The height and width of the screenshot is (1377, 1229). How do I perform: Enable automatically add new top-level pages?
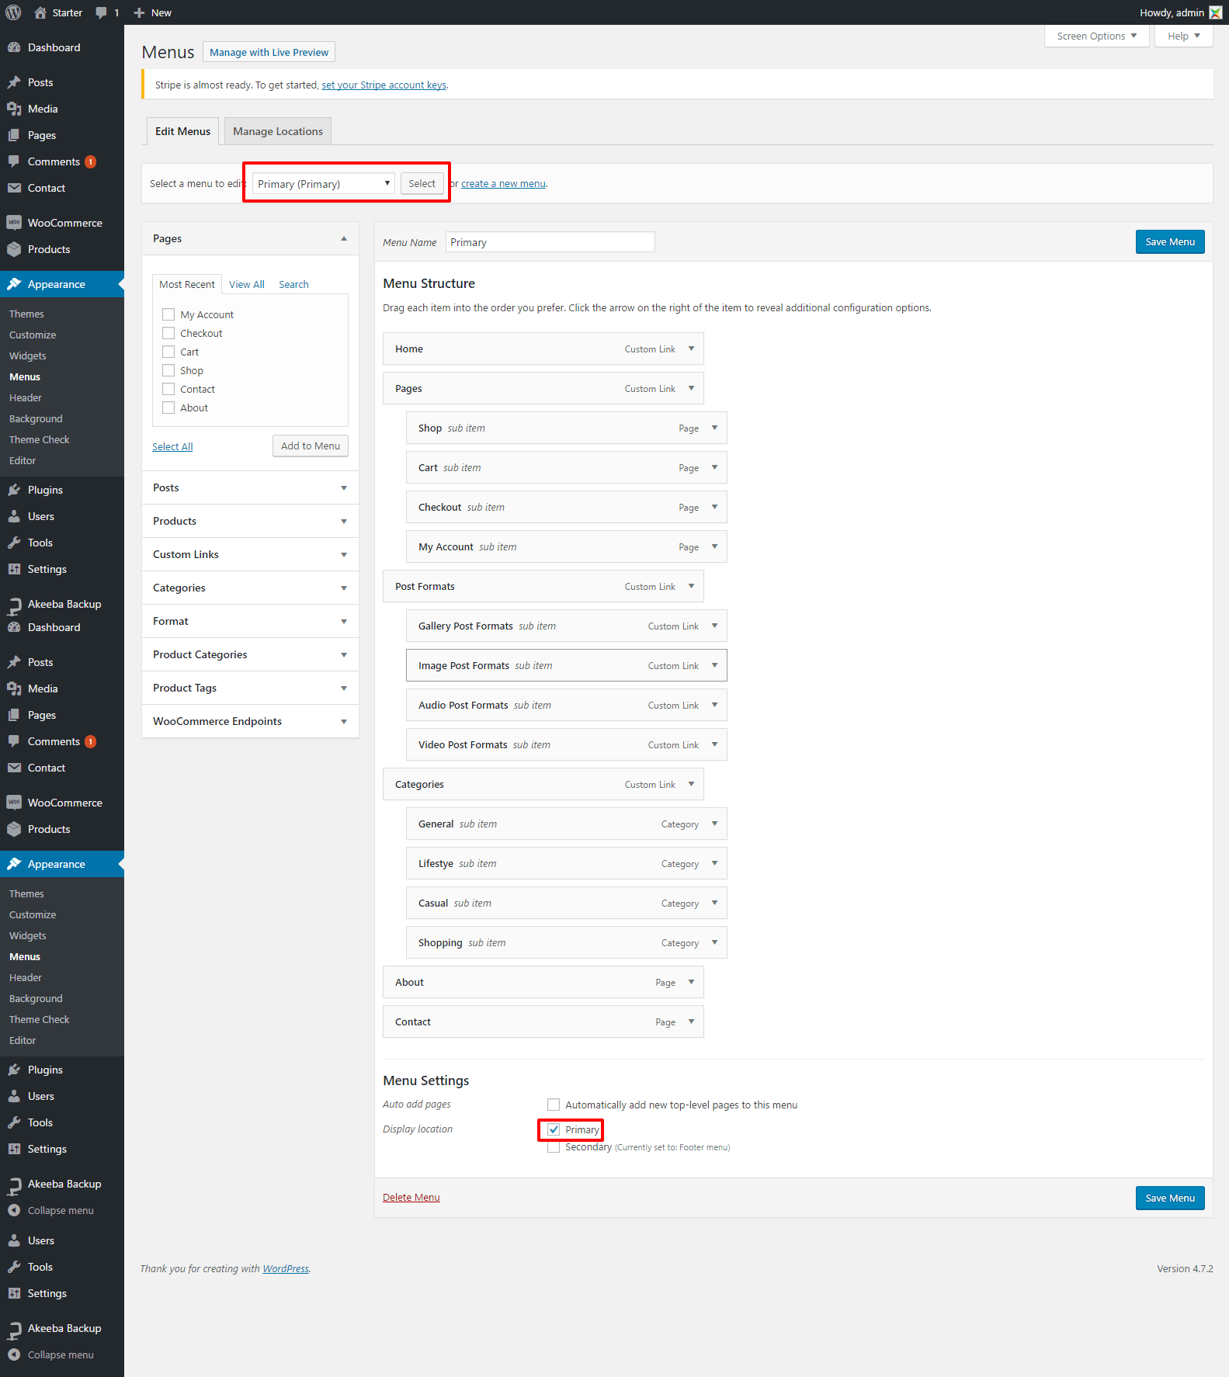click(554, 1105)
